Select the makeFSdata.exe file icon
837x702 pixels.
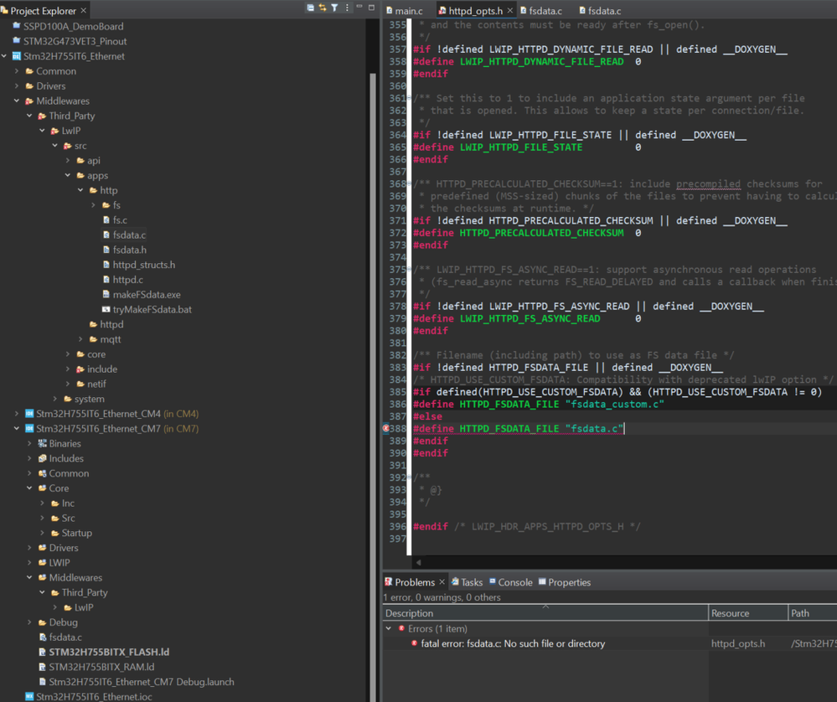106,295
